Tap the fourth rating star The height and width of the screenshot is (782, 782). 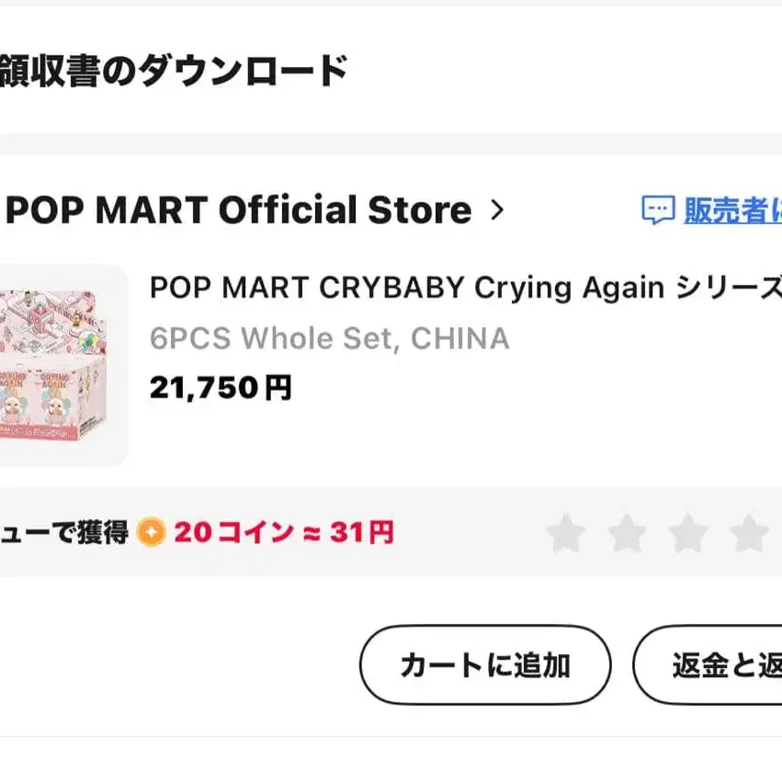click(x=749, y=533)
